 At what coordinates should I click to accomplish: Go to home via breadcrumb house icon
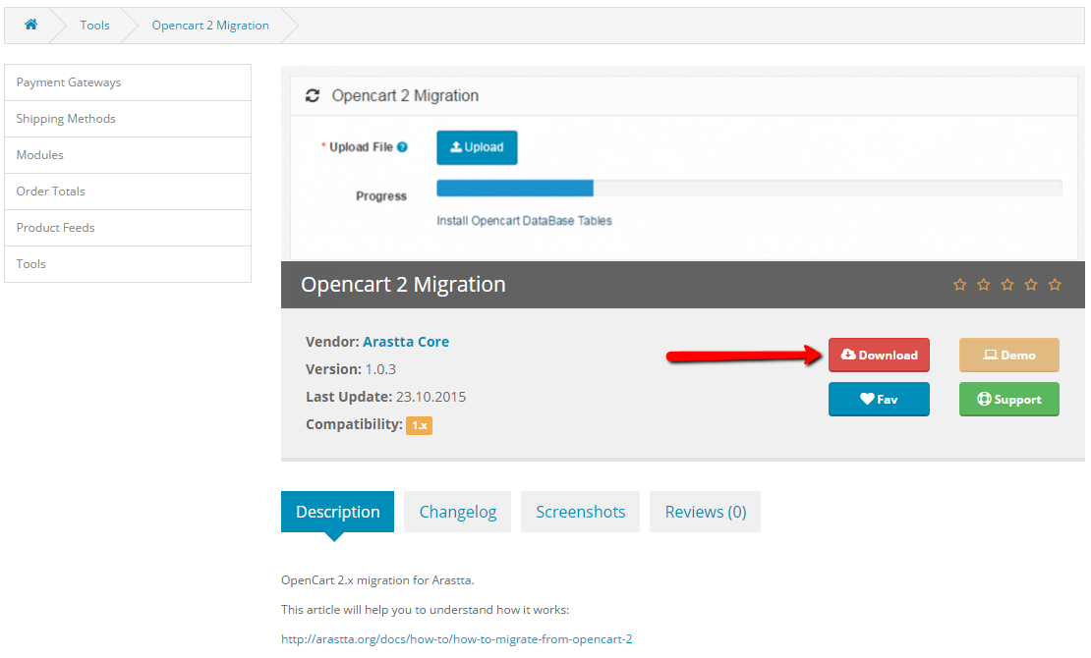30,25
